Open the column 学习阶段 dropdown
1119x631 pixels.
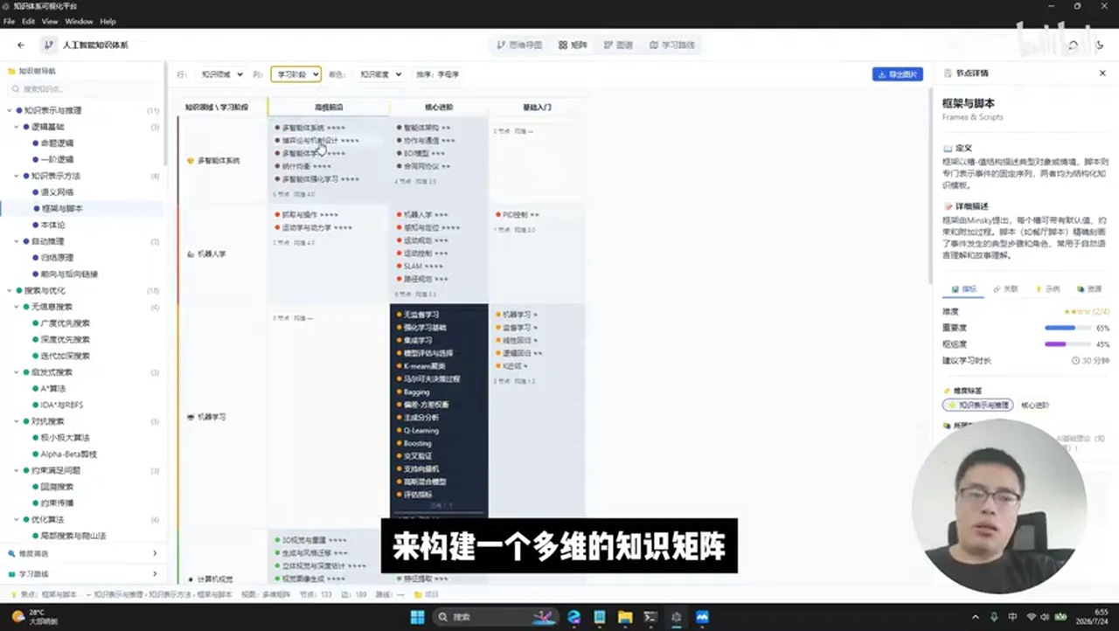(295, 74)
